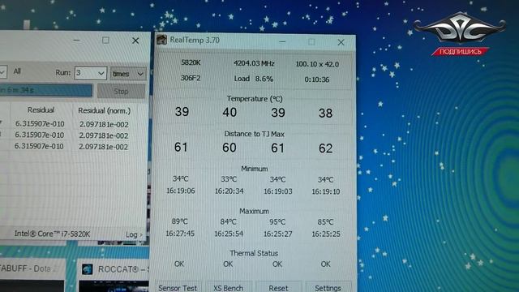Close the RealTemp 3.70 window

click(x=341, y=42)
